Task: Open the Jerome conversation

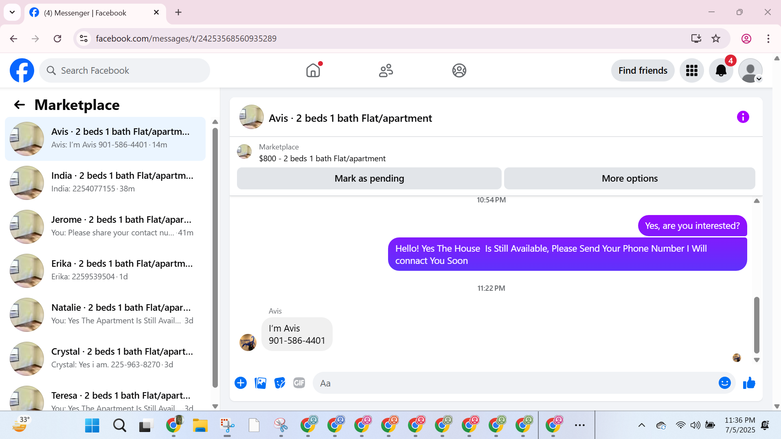Action: (x=105, y=227)
